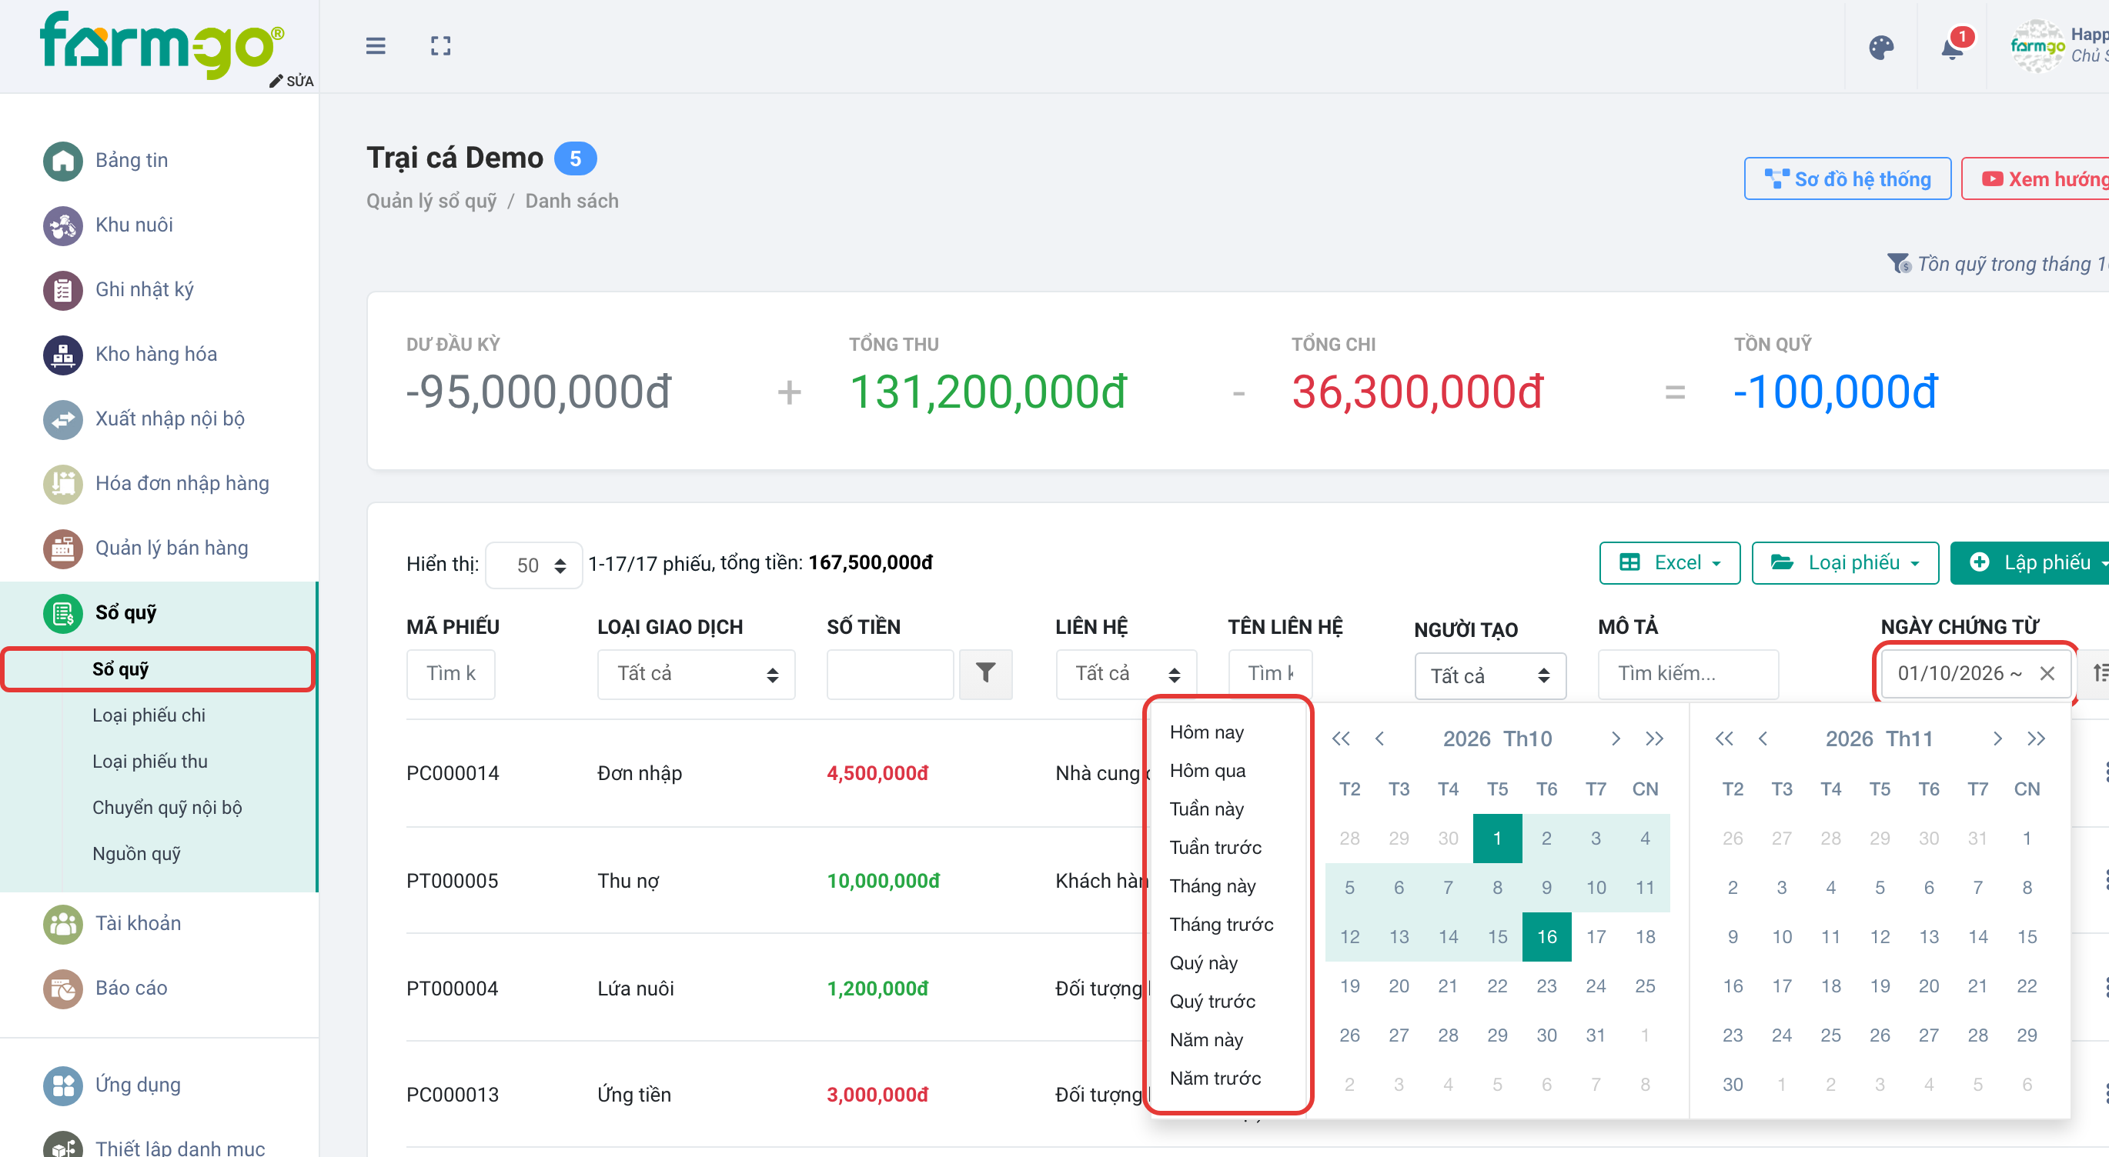Open Liên hệ Tất cả dropdown

(1127, 674)
